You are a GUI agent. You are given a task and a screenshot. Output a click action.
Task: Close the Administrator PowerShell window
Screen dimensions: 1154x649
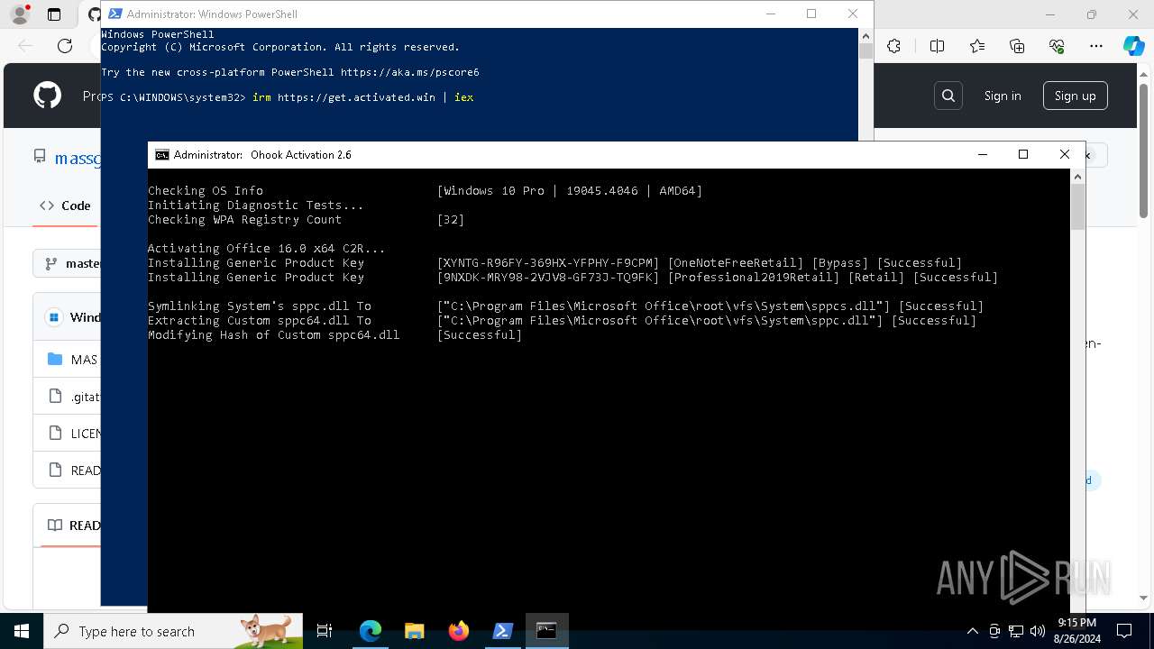coord(853,14)
